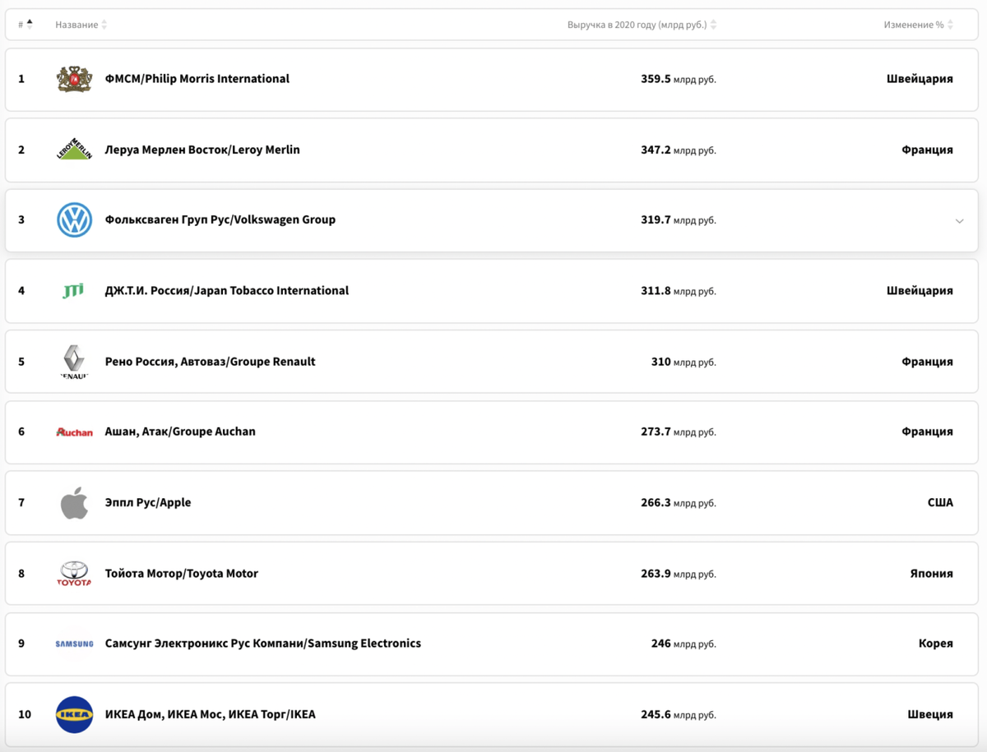Sort by rank number column
Viewport: 987px width, 752px height.
(25, 25)
